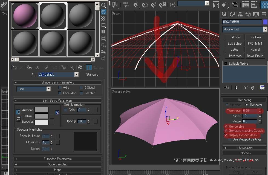Image resolution: width=268 pixels, height=175 pixels.
Task: Select the Renderer radio button
Action: (247, 105)
